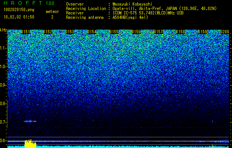The height and width of the screenshot is (148, 232).
Task: Click the 0152 time marker
Action: click(48, 32)
